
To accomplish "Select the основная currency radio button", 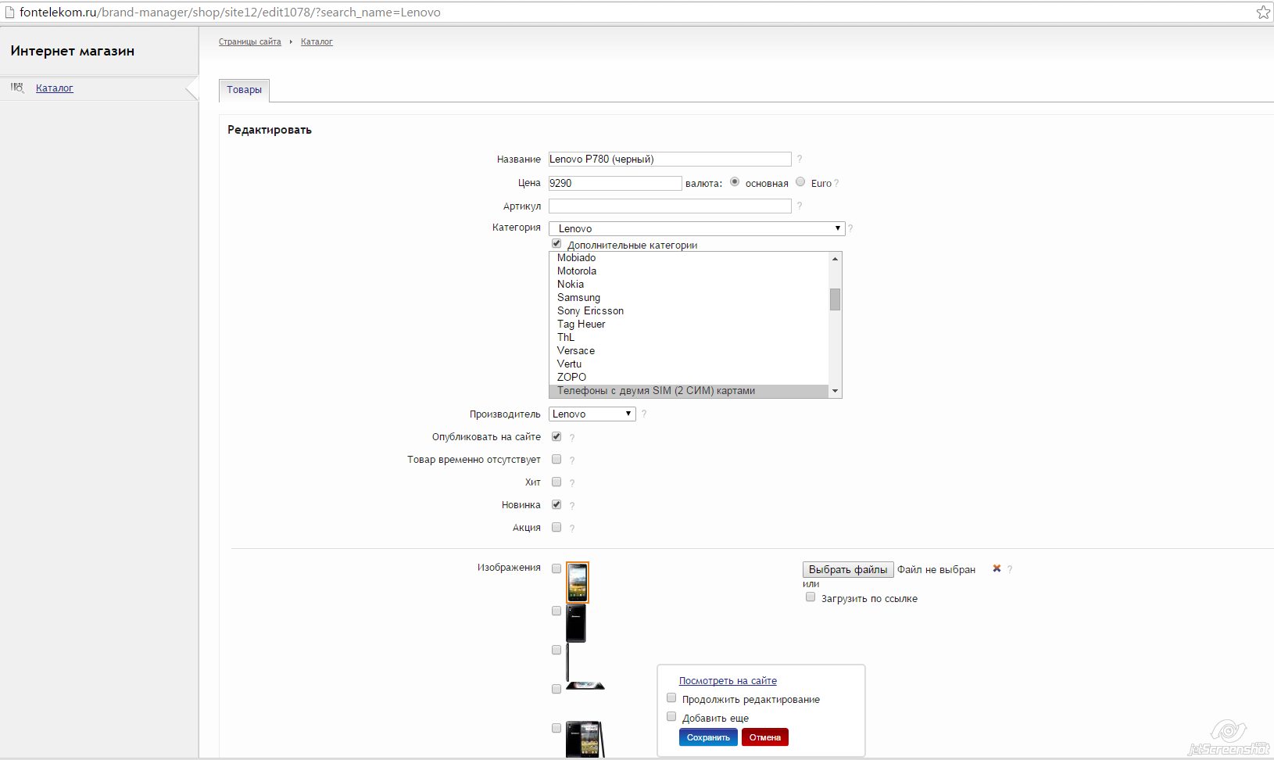I will click(x=735, y=182).
